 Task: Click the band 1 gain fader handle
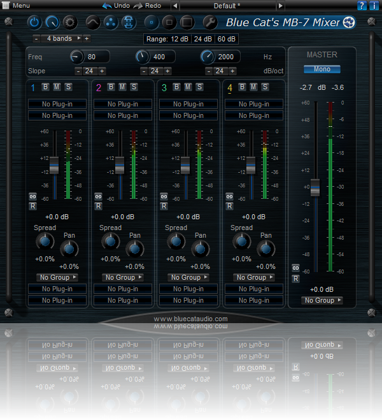(54, 165)
